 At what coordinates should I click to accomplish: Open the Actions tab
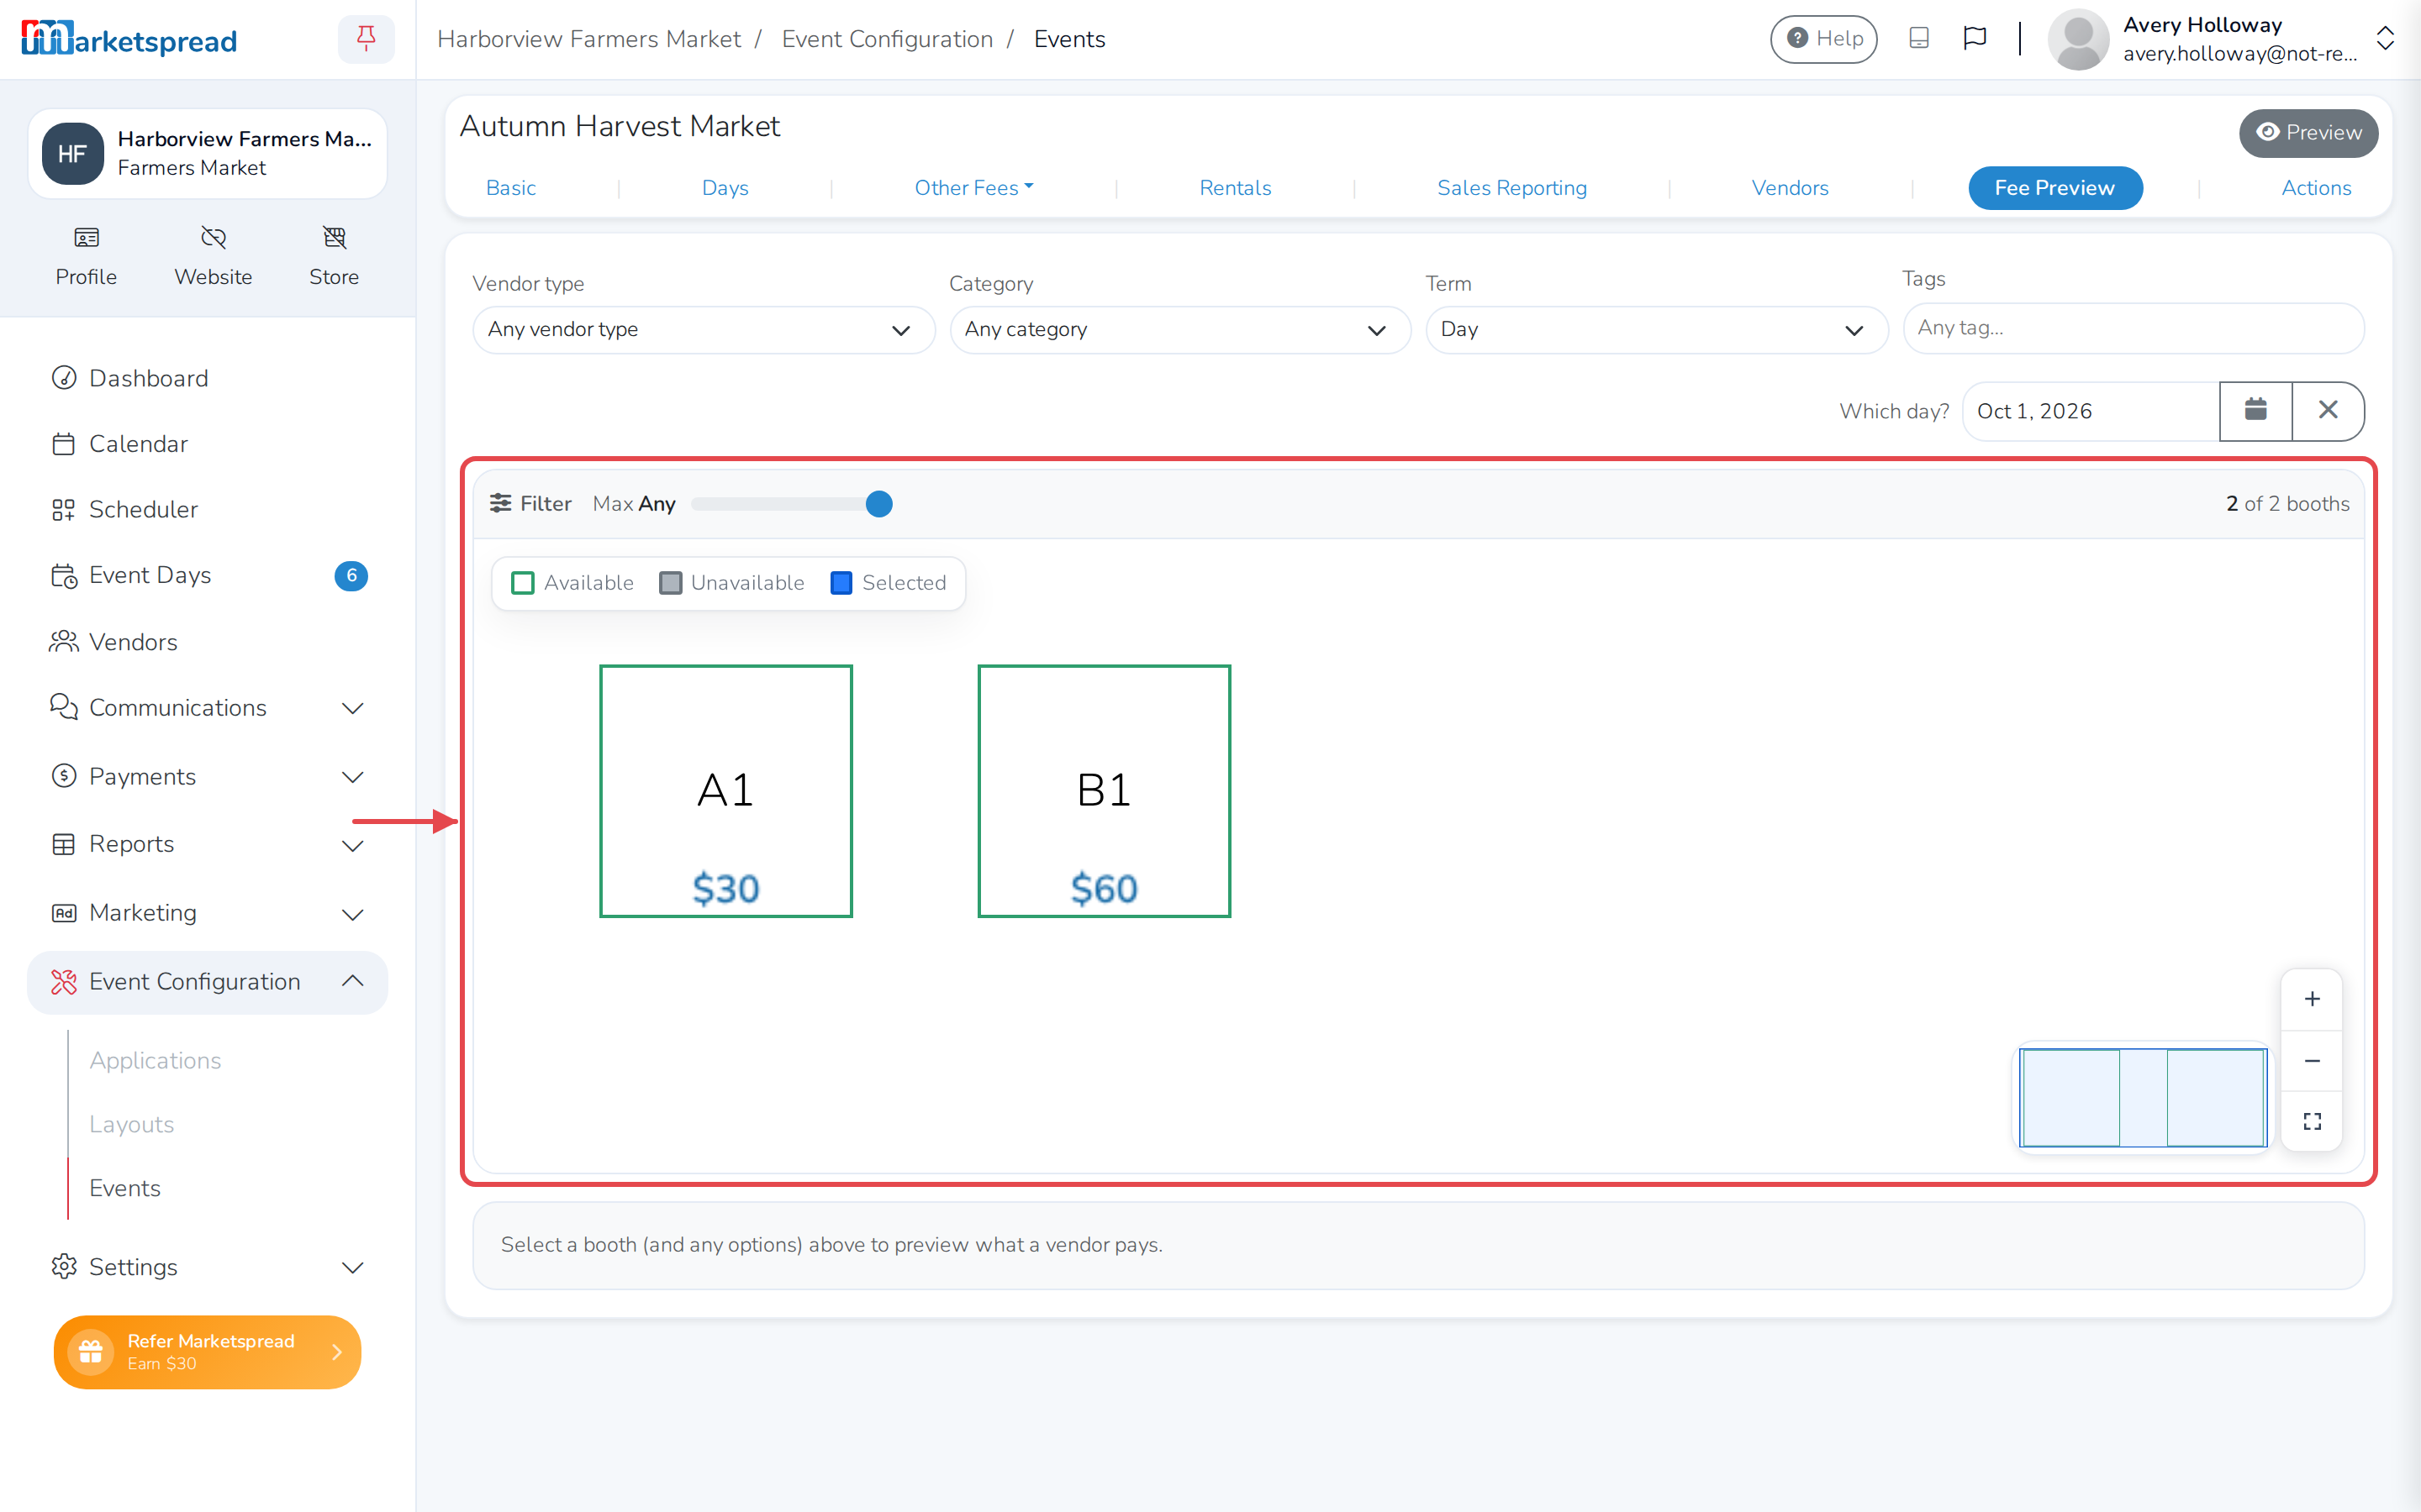click(2316, 188)
